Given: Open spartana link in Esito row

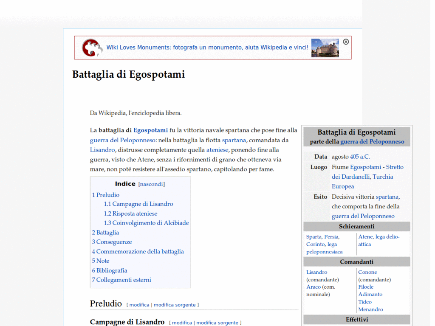Looking at the screenshot, I should [x=387, y=197].
